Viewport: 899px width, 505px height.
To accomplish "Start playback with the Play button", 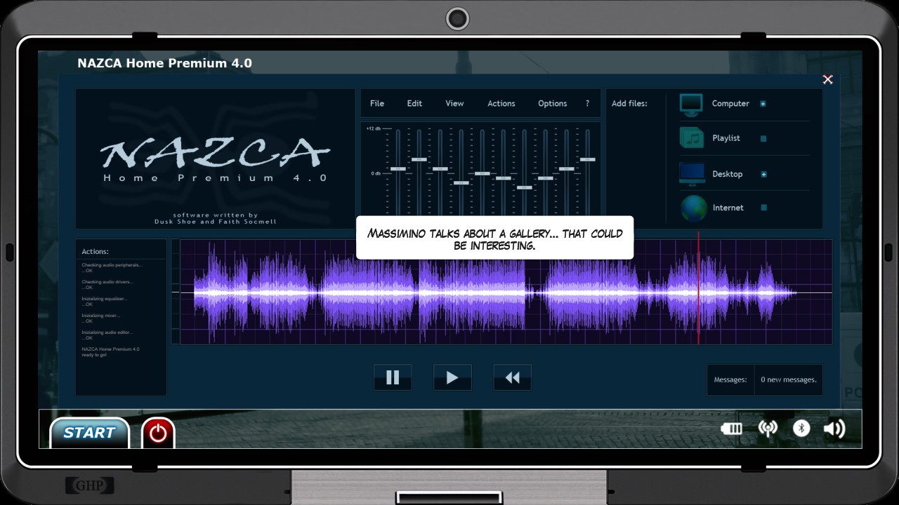I will point(452,377).
